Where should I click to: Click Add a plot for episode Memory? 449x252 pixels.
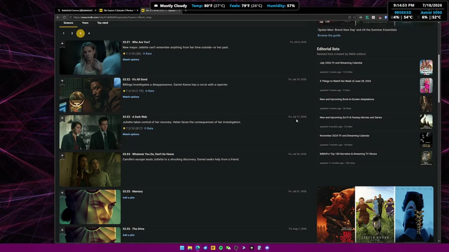point(128,198)
